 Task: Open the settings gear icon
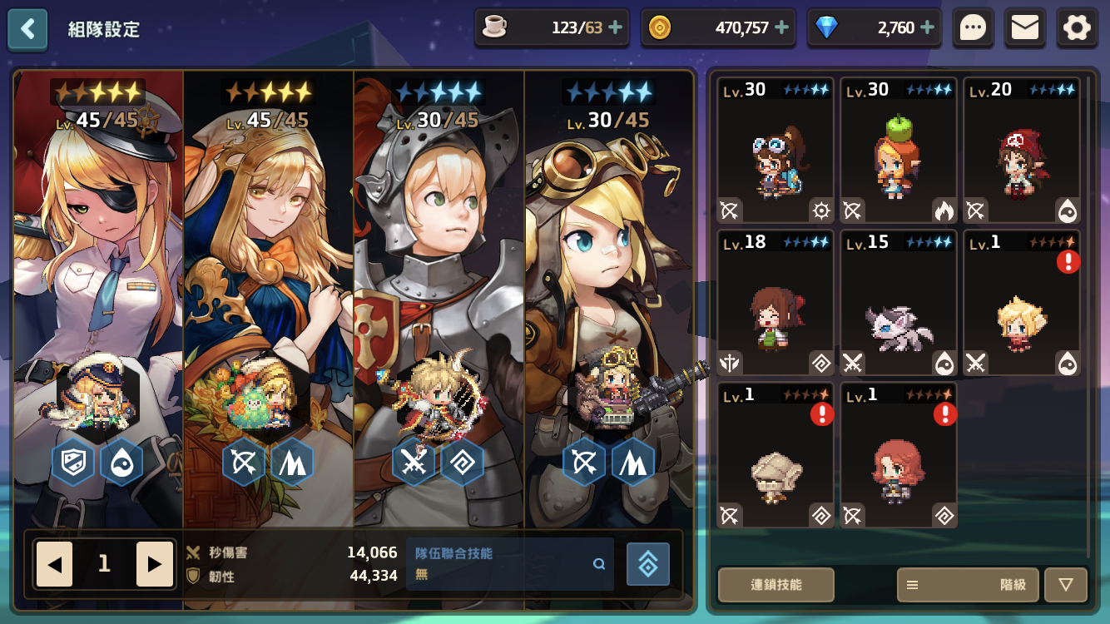click(x=1078, y=28)
